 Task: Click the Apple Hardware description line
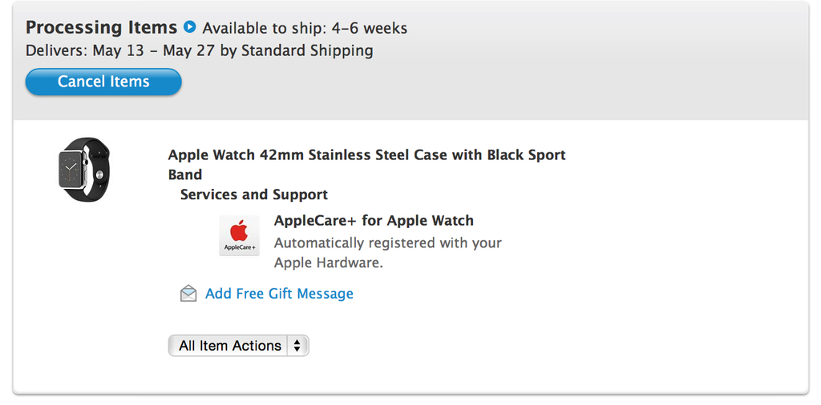[x=328, y=263]
